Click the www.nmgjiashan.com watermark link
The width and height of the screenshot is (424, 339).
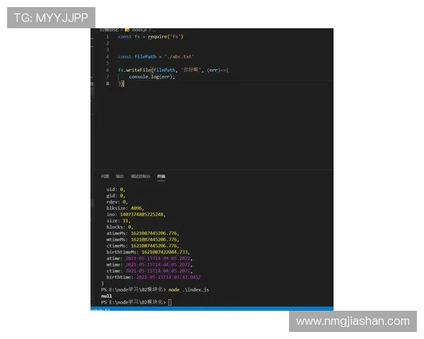[353, 321]
